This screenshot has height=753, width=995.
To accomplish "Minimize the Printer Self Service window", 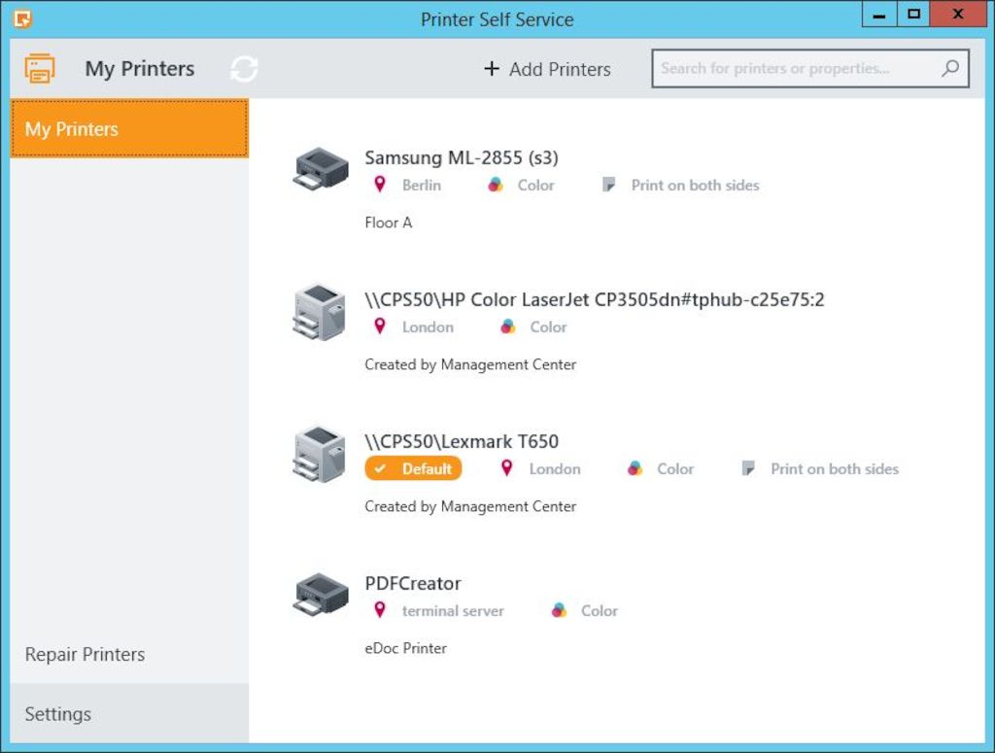I will click(878, 14).
